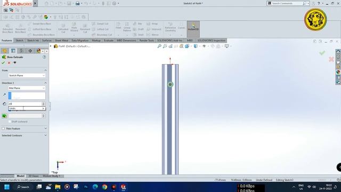Open Windows Start menu

[7, 187]
